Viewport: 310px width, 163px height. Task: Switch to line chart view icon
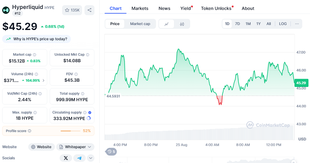click(166, 24)
